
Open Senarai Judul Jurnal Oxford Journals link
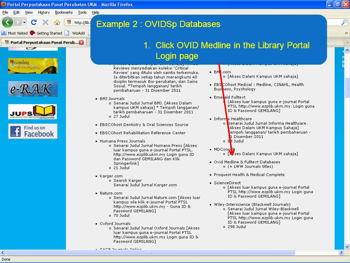[x=149, y=228]
